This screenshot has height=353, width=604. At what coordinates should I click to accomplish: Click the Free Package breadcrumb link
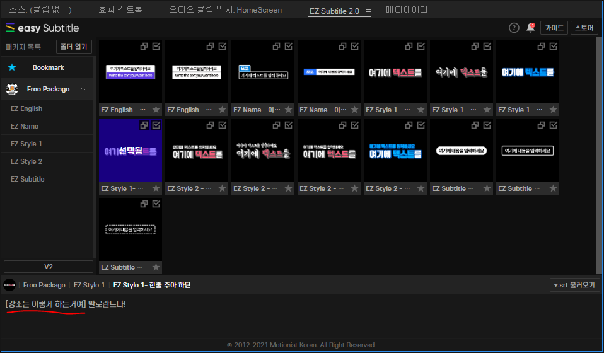[44, 286]
